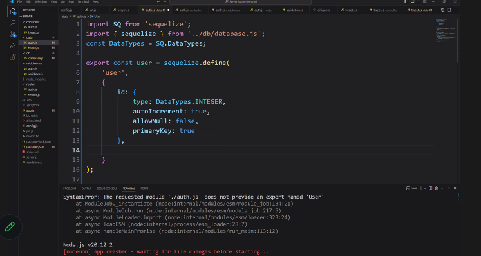The image size is (481, 256).
Task: Open validator.js in the middleware folder
Action: tap(35, 74)
